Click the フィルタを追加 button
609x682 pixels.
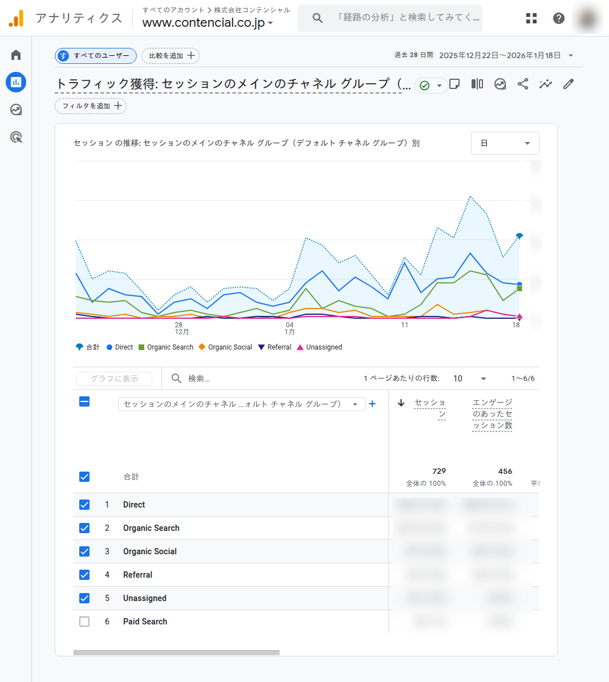pyautogui.click(x=90, y=106)
